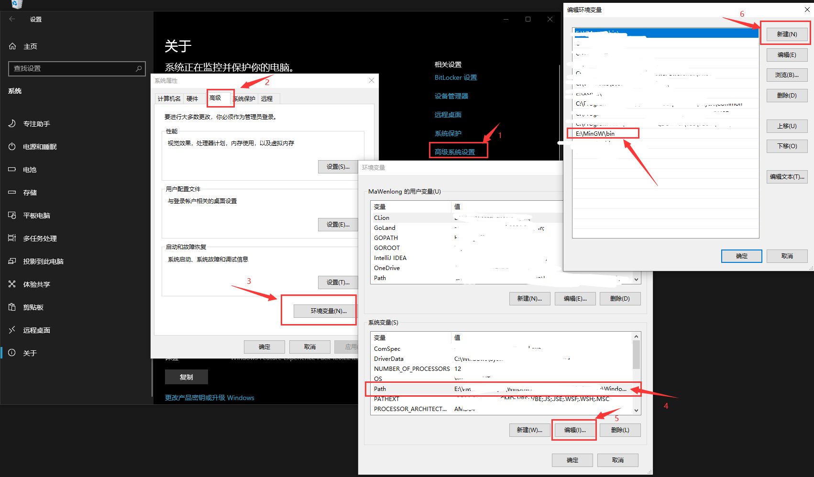Select system variable NUMBER_OF_PROCESSORS row
The image size is (814, 477).
click(x=501, y=369)
